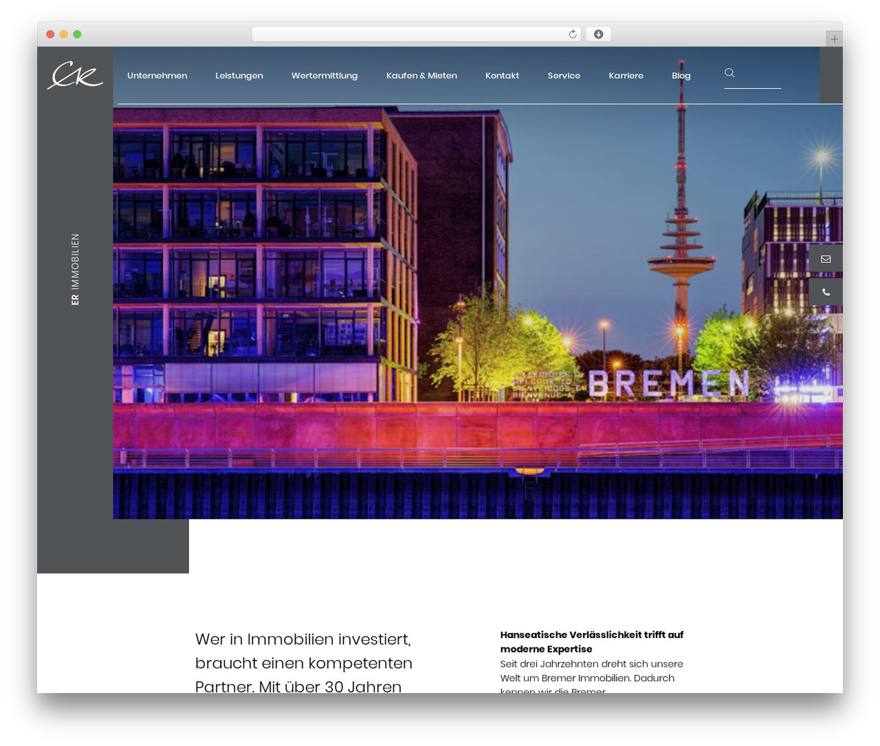Open the Unternehmen menu
This screenshot has height=746, width=880.
[157, 76]
